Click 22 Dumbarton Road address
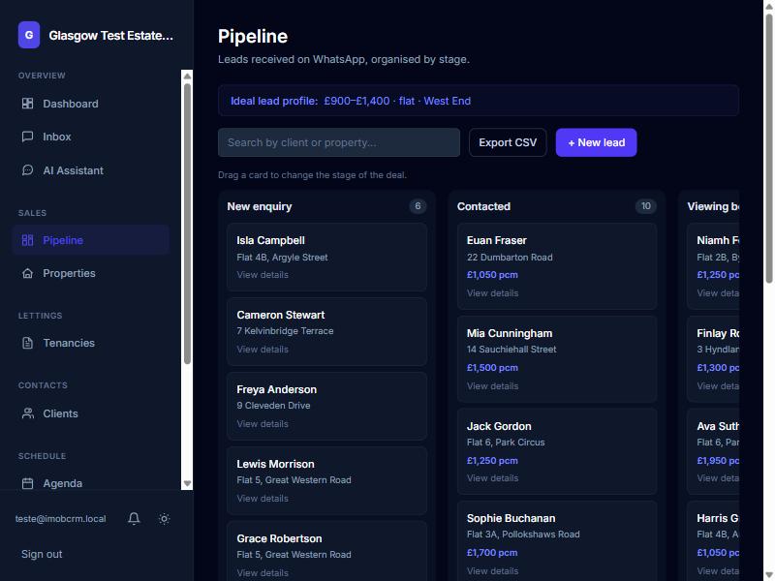Viewport: 775px width, 581px height. coord(510,258)
